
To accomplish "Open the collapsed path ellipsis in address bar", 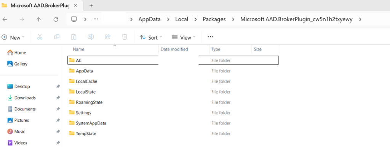I will coord(96,19).
